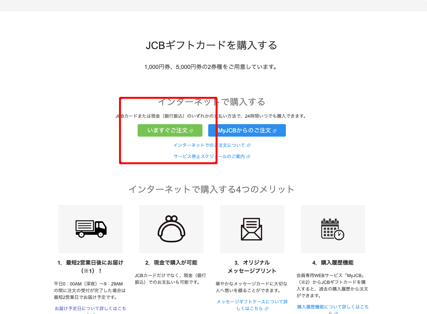Open サービス停止スケジュールのご案内 link
This screenshot has width=427, height=314.
(212, 157)
